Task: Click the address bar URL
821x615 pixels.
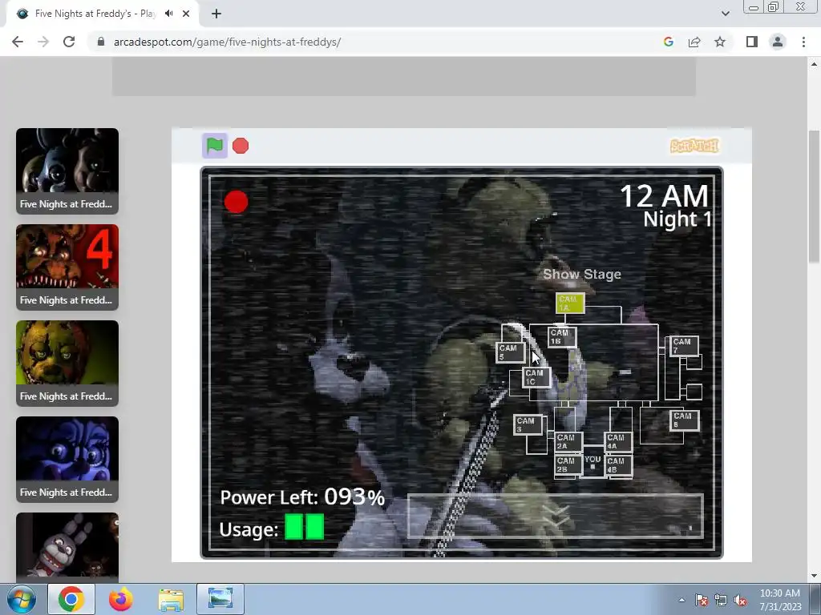Action: click(x=227, y=42)
